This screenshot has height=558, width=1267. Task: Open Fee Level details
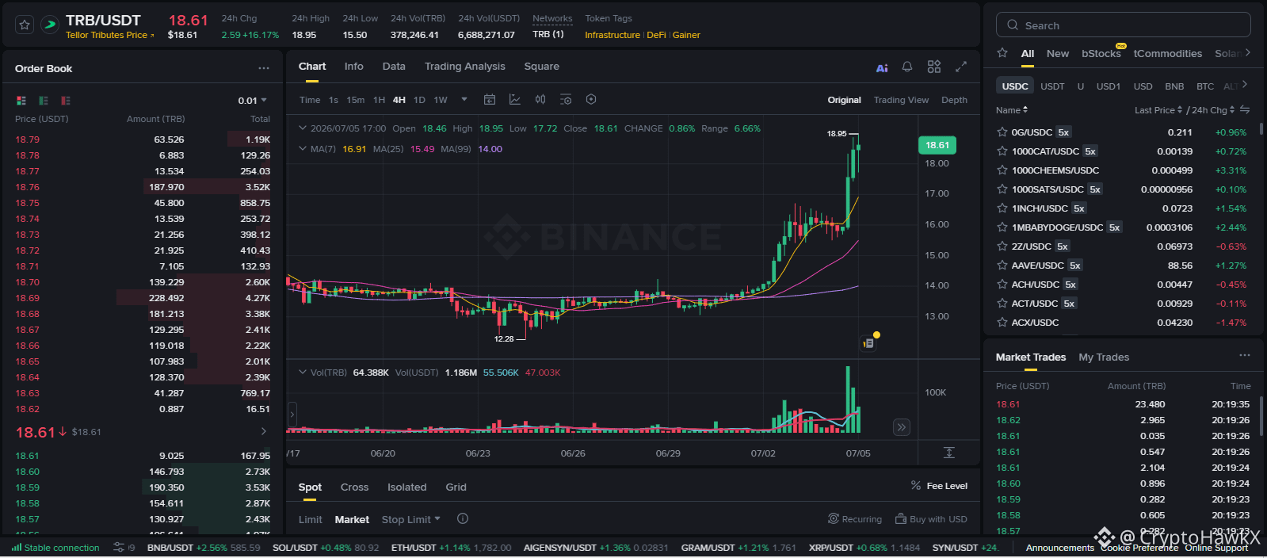click(939, 486)
